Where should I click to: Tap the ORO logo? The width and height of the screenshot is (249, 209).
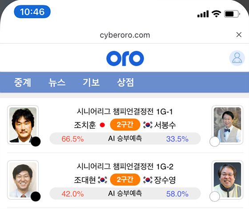[125, 58]
